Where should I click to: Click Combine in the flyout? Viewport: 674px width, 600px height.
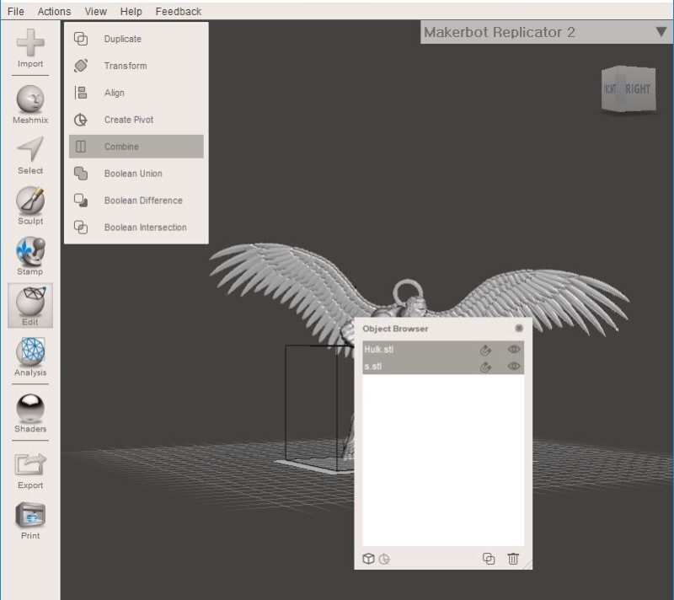click(x=136, y=147)
